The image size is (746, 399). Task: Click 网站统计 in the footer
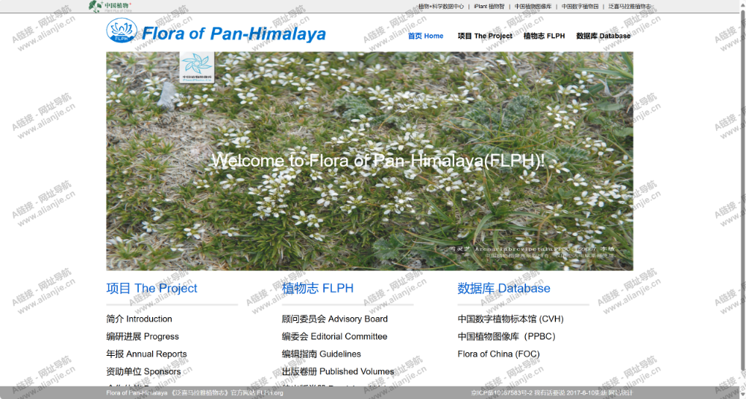(x=621, y=393)
